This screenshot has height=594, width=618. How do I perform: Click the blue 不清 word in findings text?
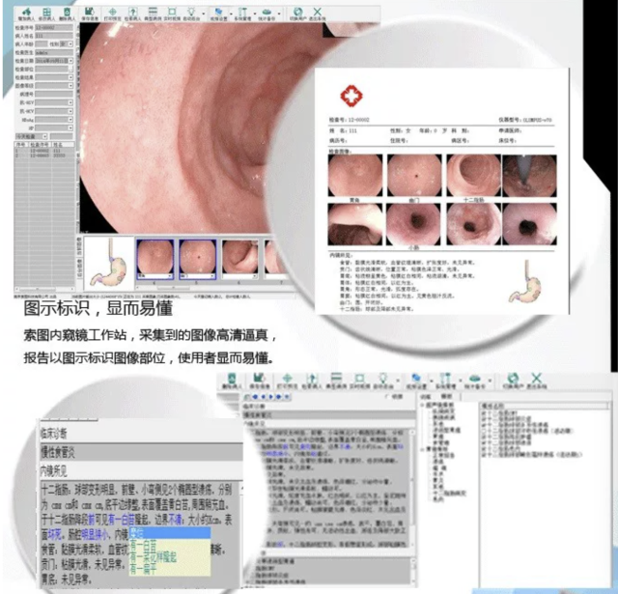[176, 520]
